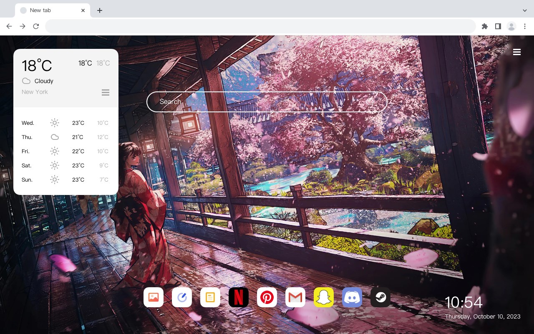Image resolution: width=534 pixels, height=334 pixels.
Task: Close the New tab tab
Action: [x=83, y=10]
